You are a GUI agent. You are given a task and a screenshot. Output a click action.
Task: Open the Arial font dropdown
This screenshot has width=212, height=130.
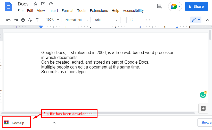tap(106, 20)
